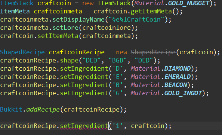Screen dimensions: 222x135
Task: Click the "BGB" string in shape
Action: point(118,61)
